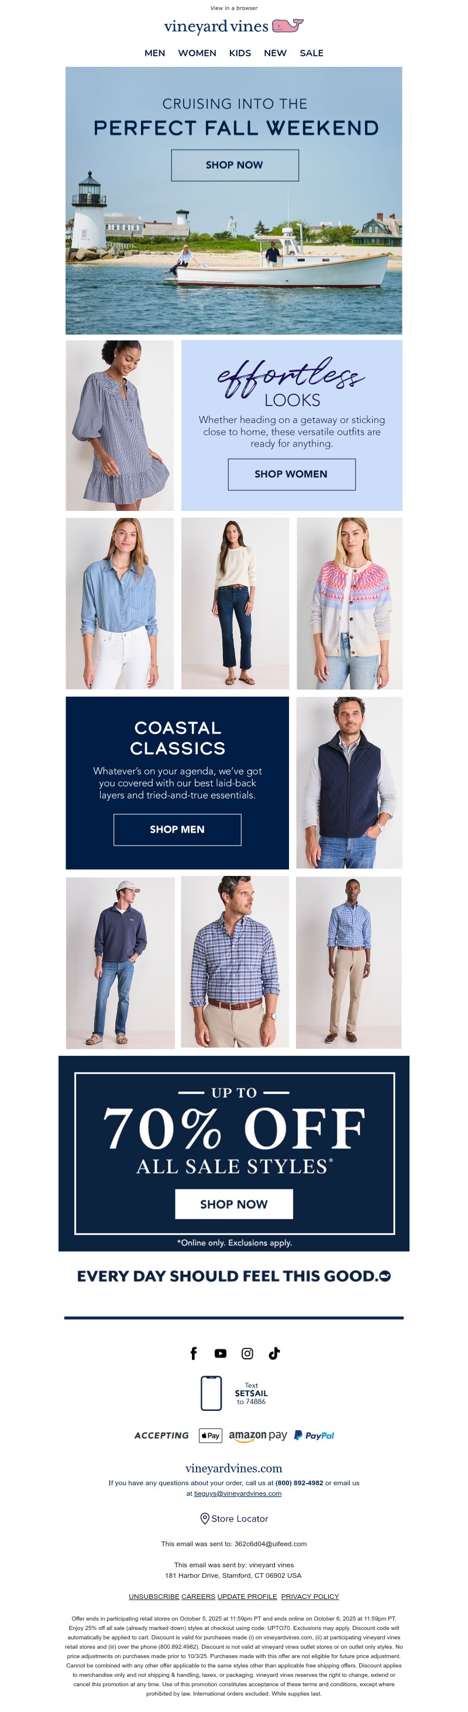The image size is (468, 1712).
Task: Click SHOP NOW in 70% off banner
Action: (233, 1203)
